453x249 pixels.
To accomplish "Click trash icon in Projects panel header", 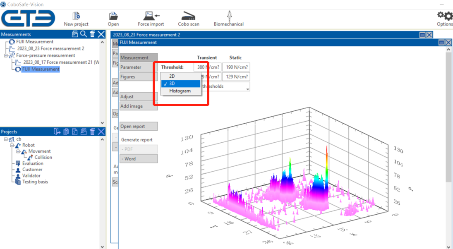I will 92,132.
